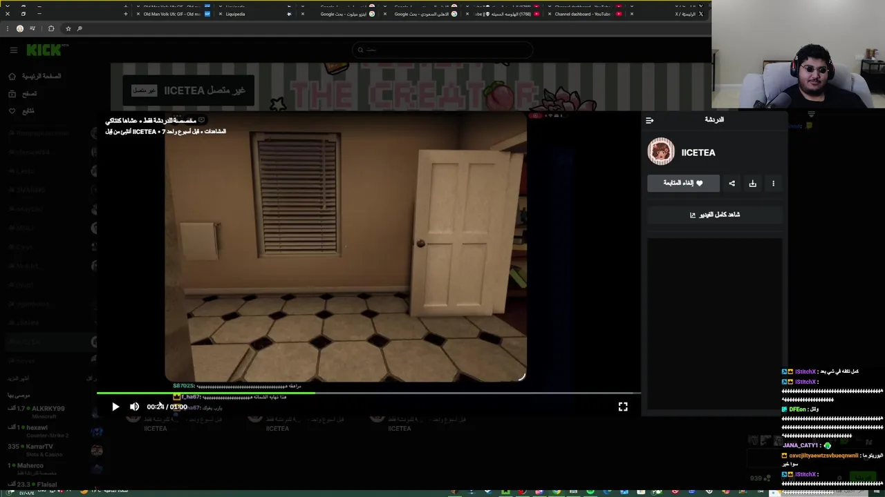Enter fullscreen for the clip player
Viewport: 885px width, 497px height.
point(623,407)
